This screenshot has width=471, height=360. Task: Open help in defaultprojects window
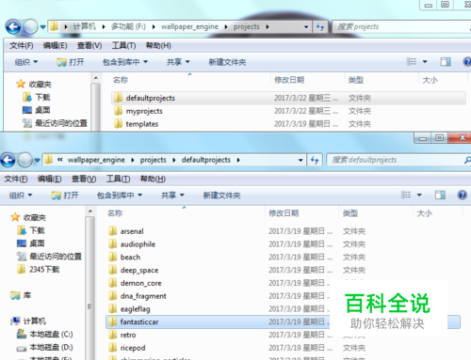pos(463,195)
